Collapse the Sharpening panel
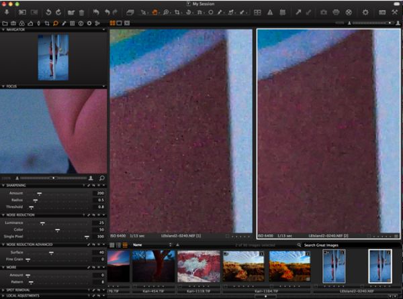The image size is (403, 299). [x=3, y=185]
